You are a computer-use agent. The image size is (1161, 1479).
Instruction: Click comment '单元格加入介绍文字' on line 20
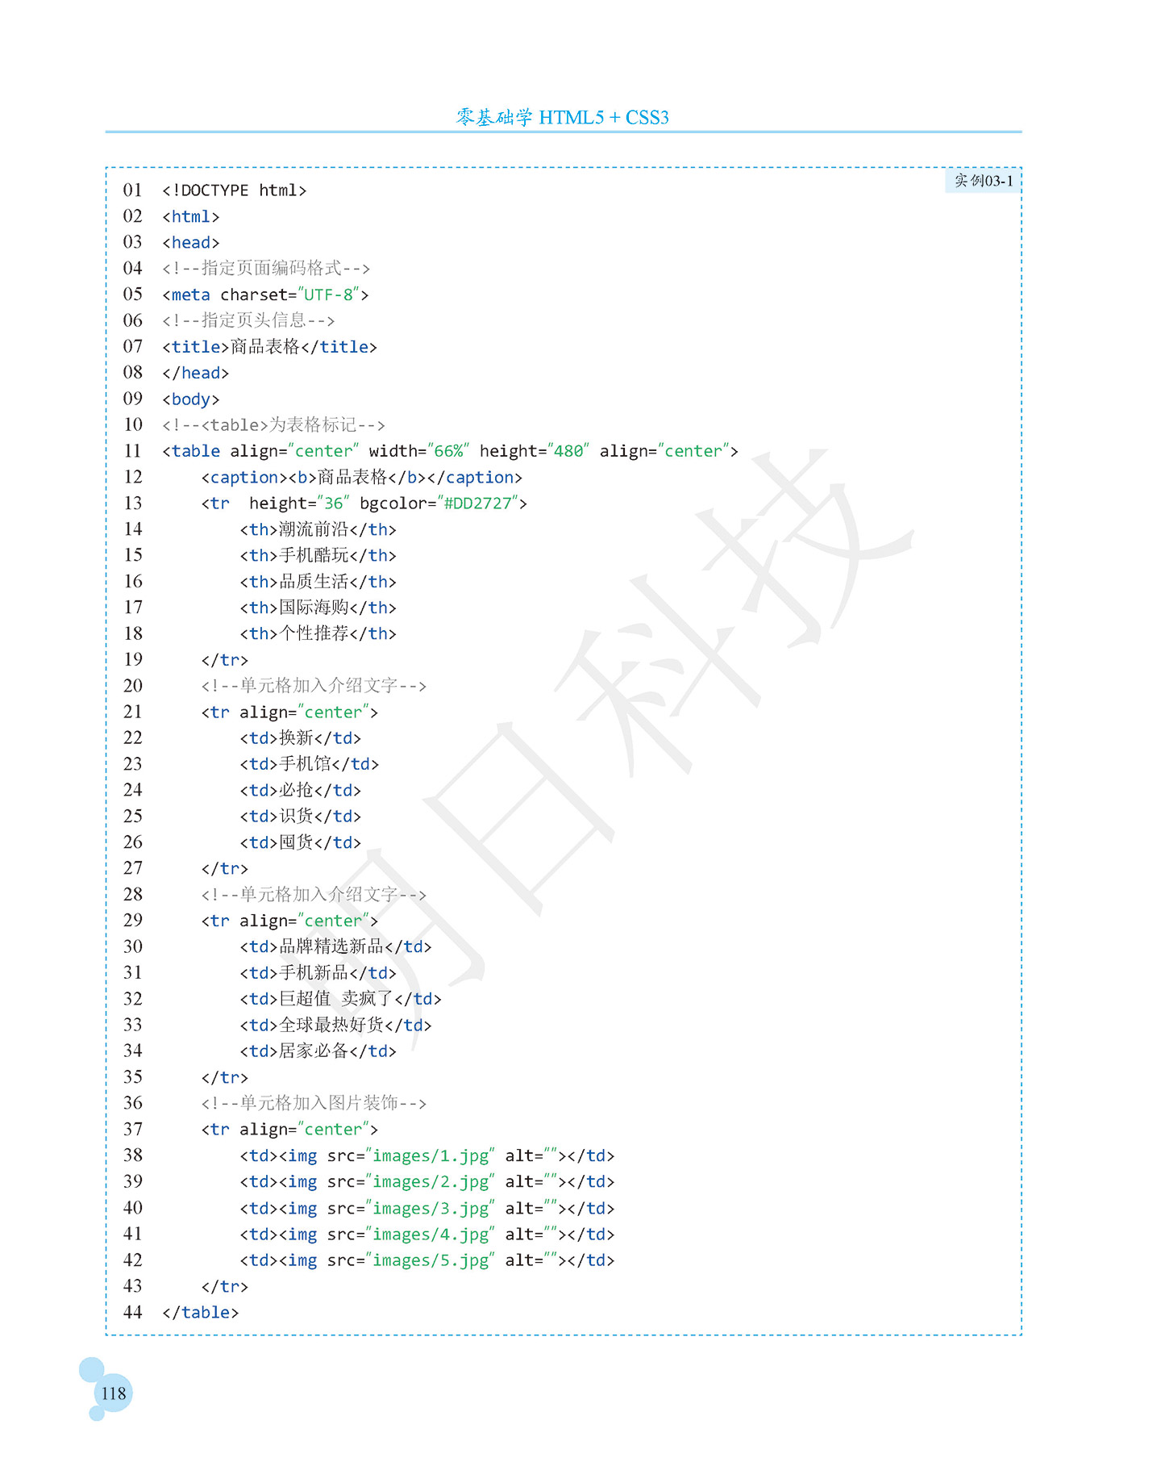coord(314,686)
